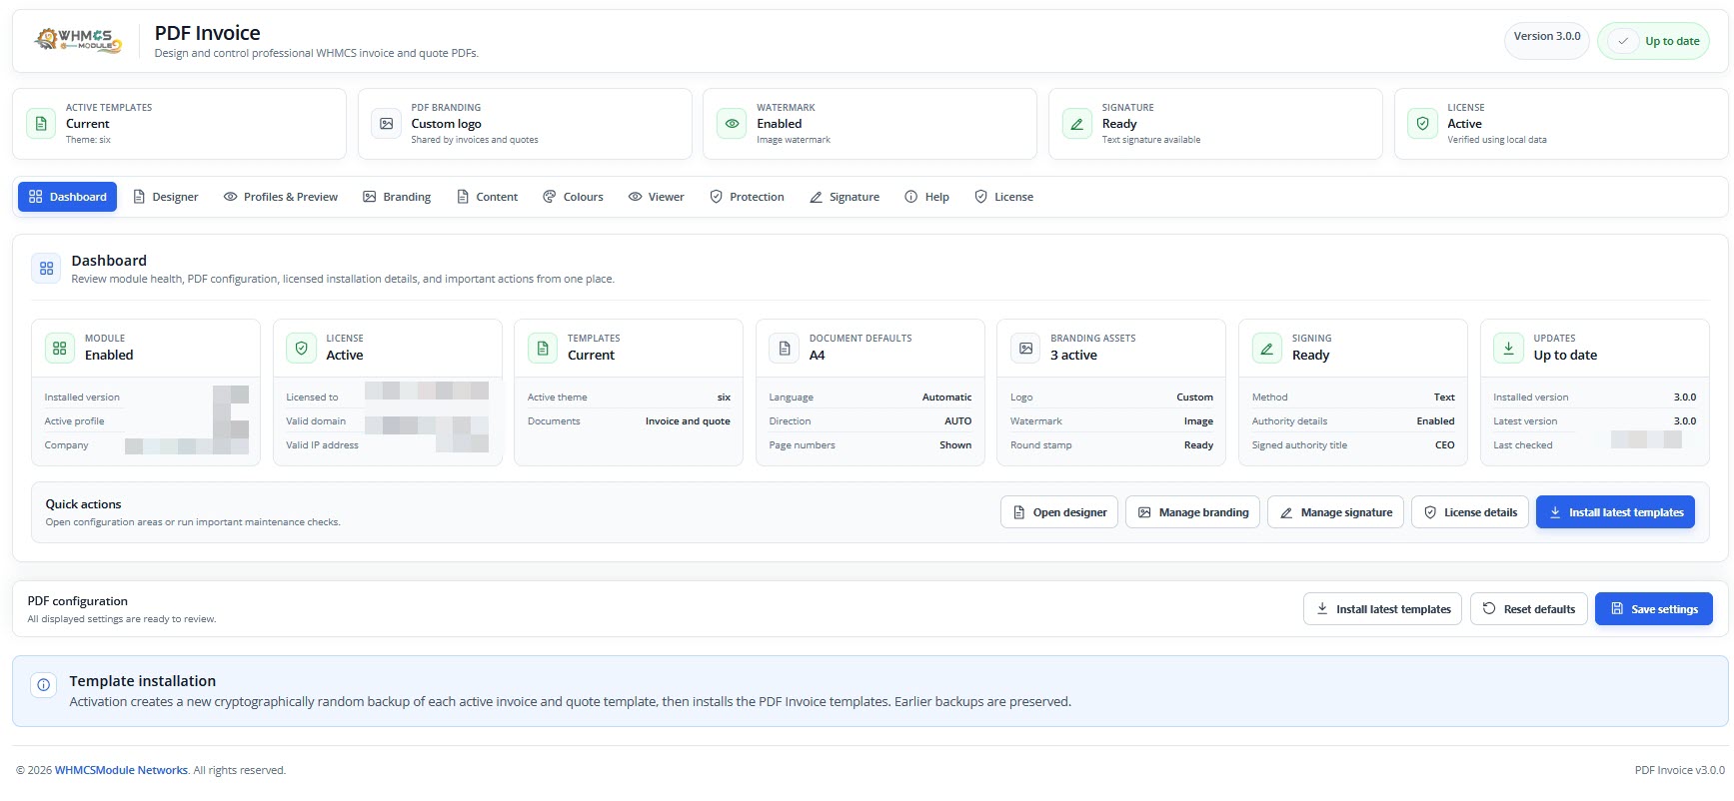Open the Profiles & Preview tab
This screenshot has height=801, width=1734.
coord(281,197)
